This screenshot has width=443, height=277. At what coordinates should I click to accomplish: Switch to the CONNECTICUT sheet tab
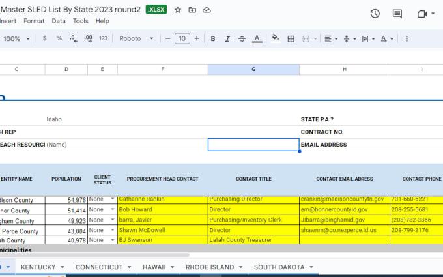point(99,267)
